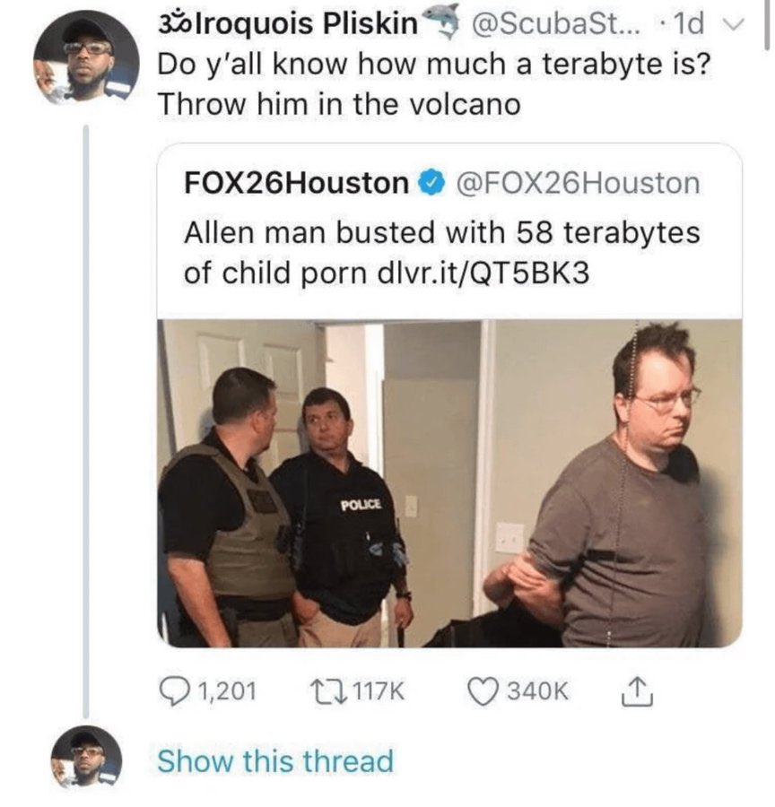Open the tweet options chevron menu
The height and width of the screenshot is (807, 775).
click(x=735, y=25)
